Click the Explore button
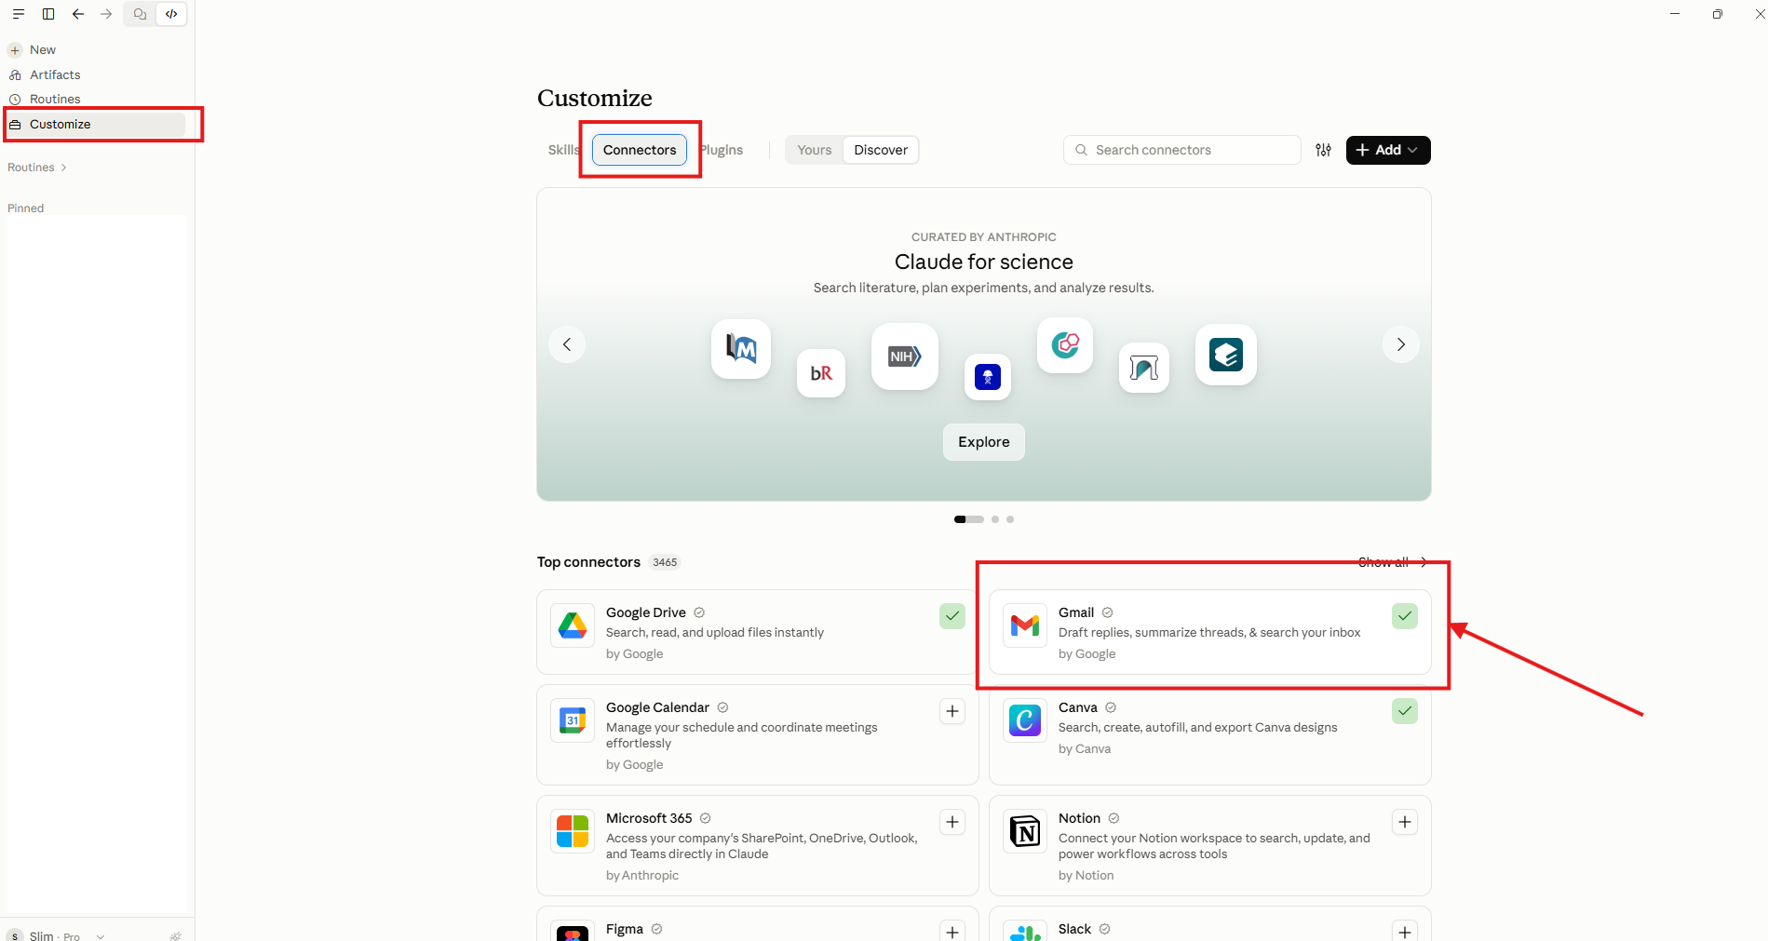This screenshot has width=1768, height=941. click(x=984, y=442)
